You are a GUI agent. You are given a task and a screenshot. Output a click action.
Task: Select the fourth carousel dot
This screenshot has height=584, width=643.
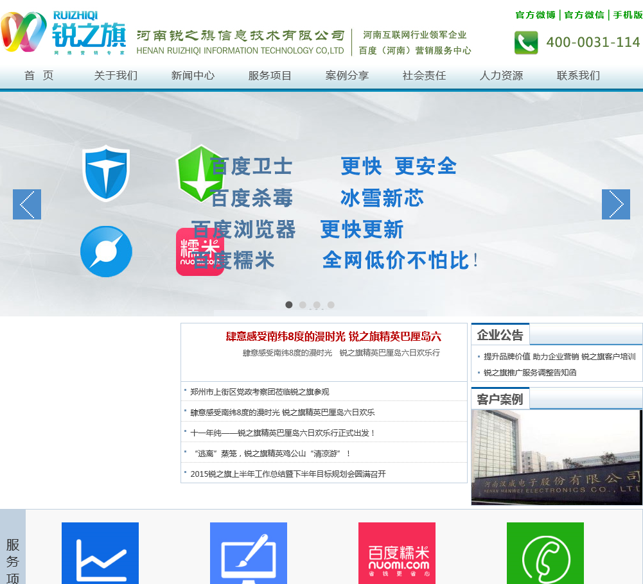[x=331, y=305]
